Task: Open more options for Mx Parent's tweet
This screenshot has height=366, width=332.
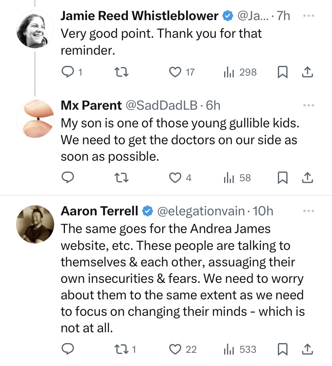Action: tap(308, 106)
